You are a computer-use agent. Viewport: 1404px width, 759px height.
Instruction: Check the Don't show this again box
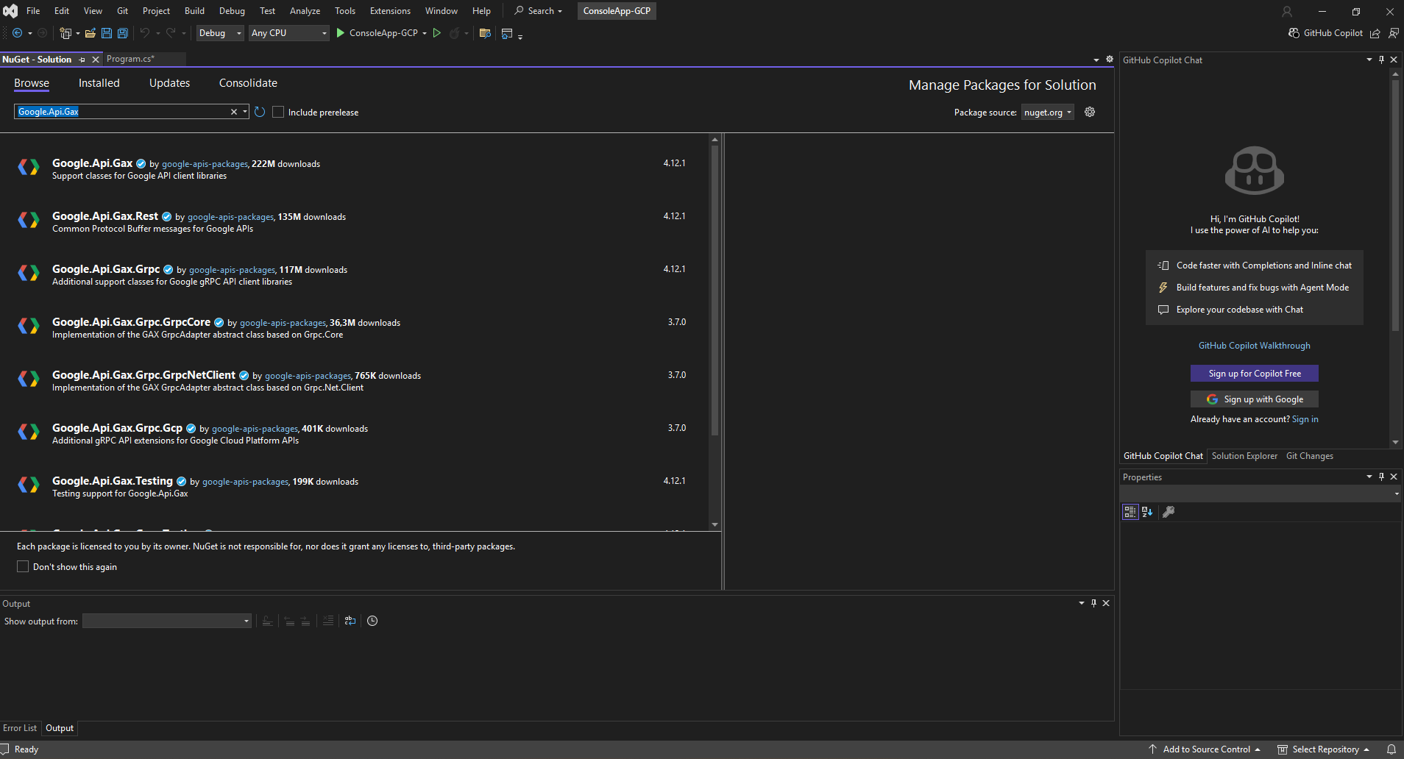point(23,566)
